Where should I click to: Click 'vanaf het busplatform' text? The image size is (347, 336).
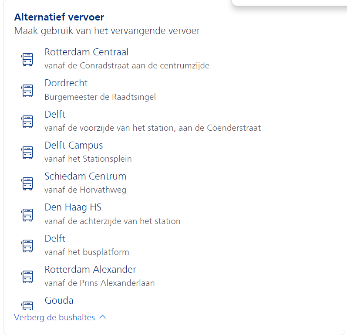click(87, 252)
